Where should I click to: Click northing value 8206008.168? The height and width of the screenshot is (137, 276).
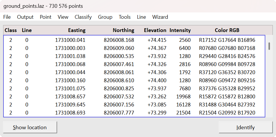click(x=119, y=40)
